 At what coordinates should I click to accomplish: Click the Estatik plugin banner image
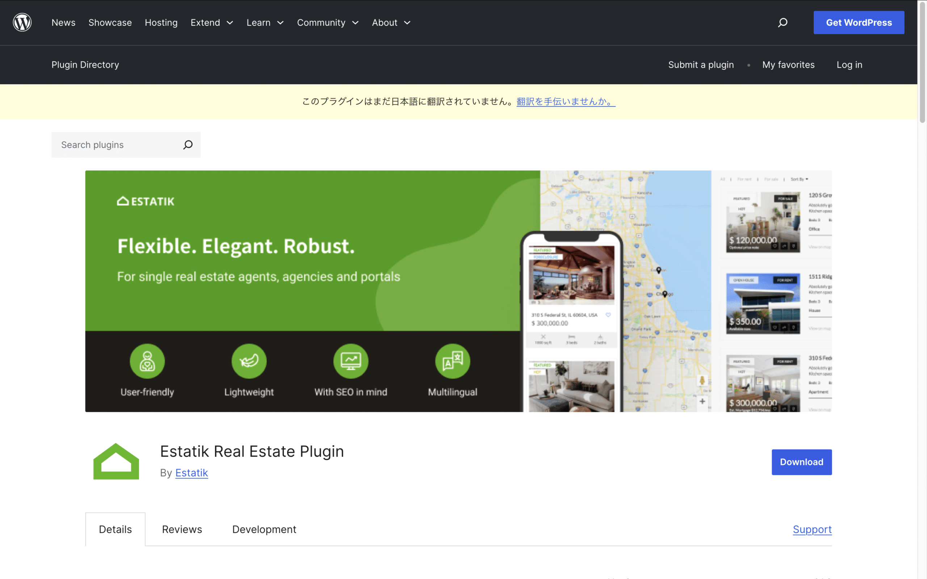[458, 291]
